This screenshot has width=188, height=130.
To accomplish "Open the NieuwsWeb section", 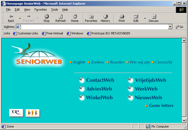I will pyautogui.click(x=148, y=97).
